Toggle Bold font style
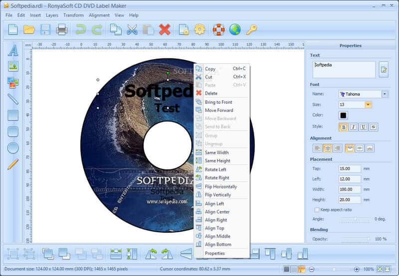The width and height of the screenshot is (399, 276). pos(344,127)
